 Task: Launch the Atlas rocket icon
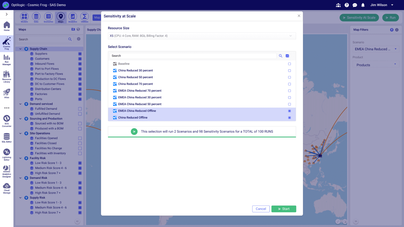(x=7, y=93)
